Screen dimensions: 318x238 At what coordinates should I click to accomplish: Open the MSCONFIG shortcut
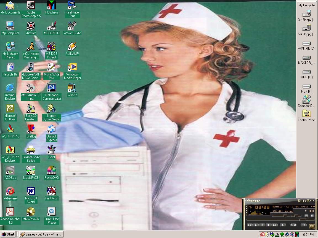pyautogui.click(x=52, y=28)
